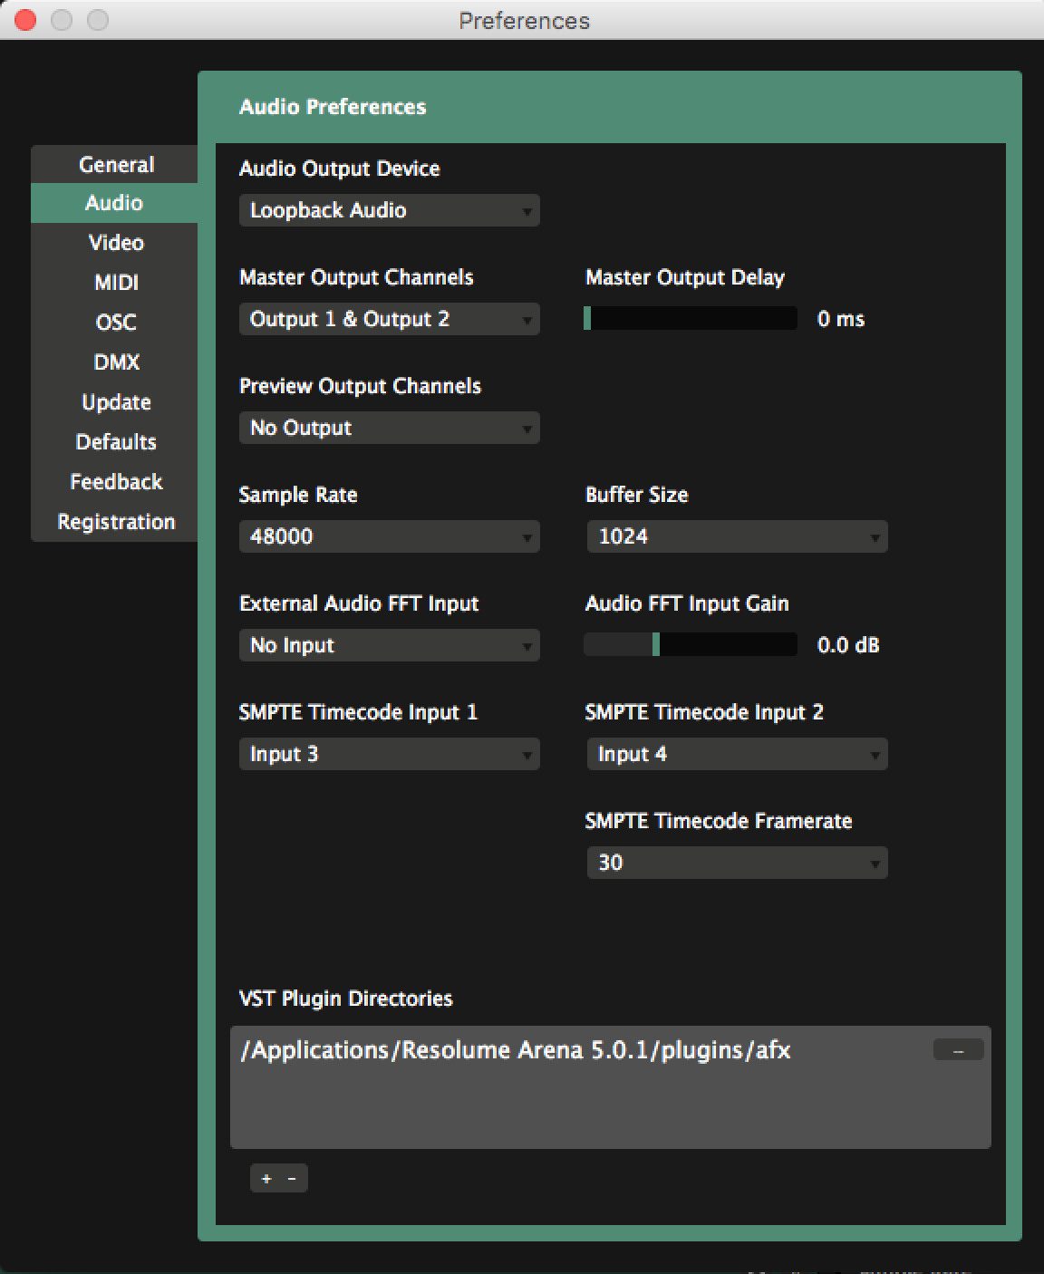Remove the afx plugin directory entry
1044x1274 pixels.
click(x=958, y=1050)
